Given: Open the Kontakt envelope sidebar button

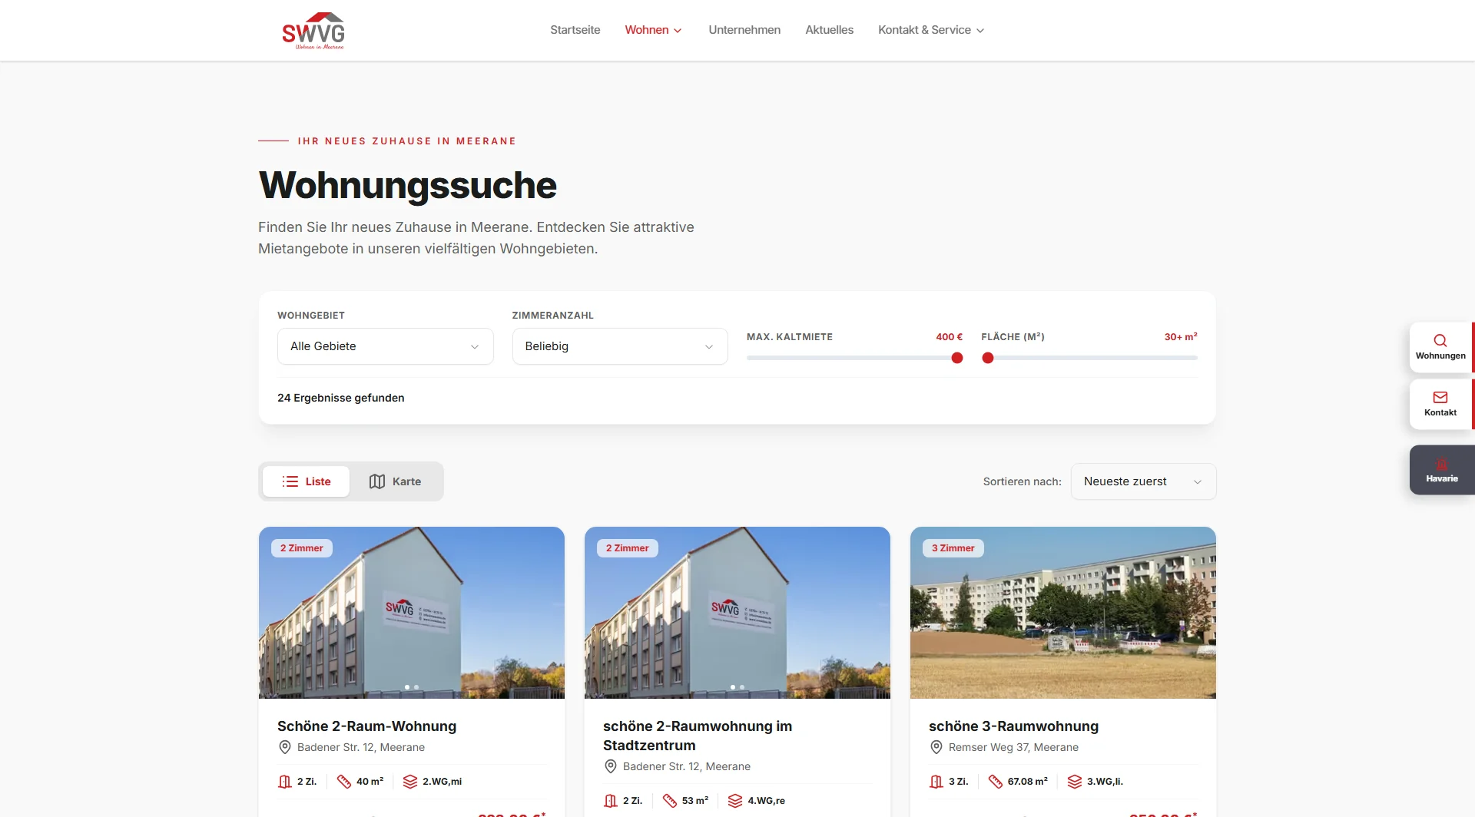Looking at the screenshot, I should [x=1440, y=404].
